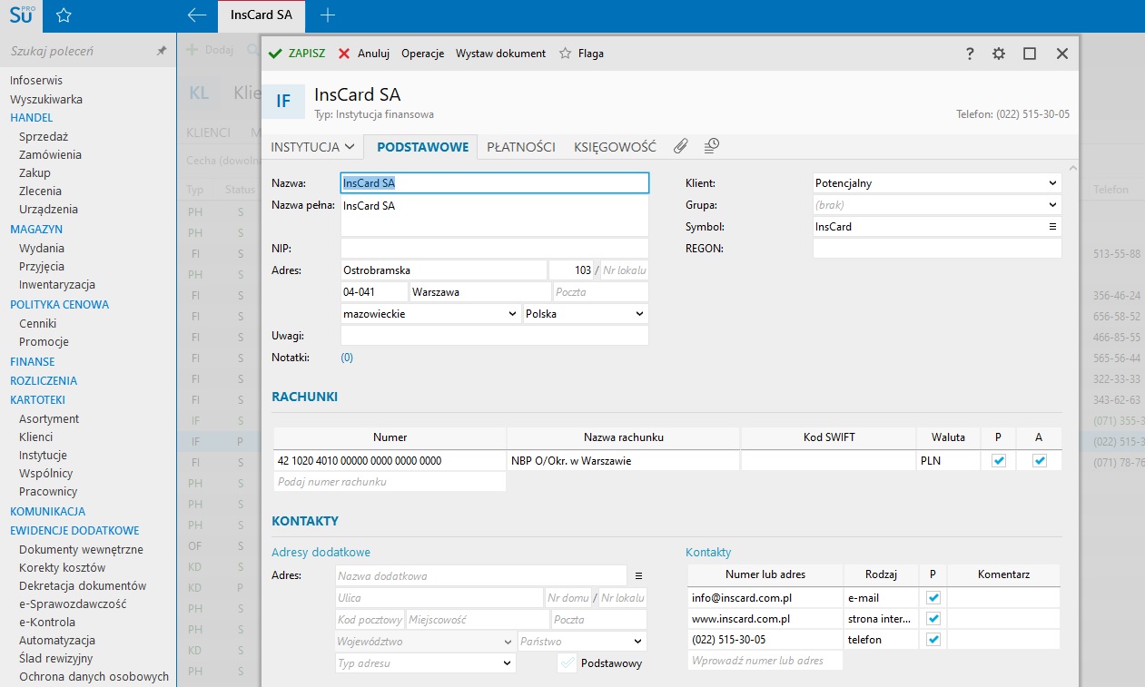Screen dimensions: 1145x687
Task: Pin the command search panel
Action: click(x=162, y=52)
